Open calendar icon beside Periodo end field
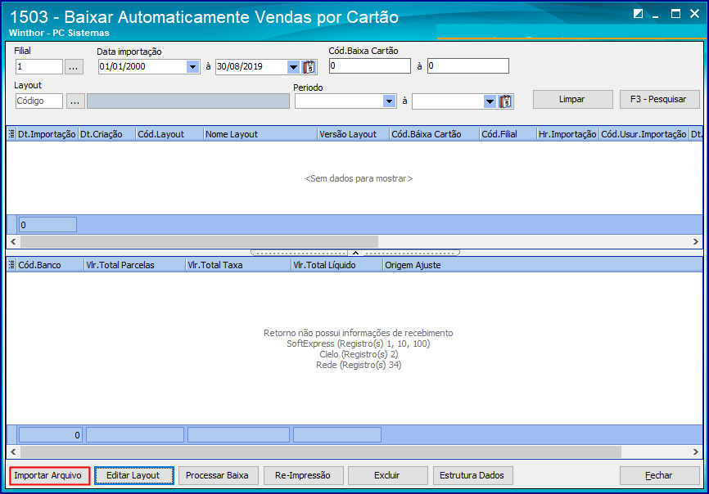The height and width of the screenshot is (494, 709). tap(505, 101)
